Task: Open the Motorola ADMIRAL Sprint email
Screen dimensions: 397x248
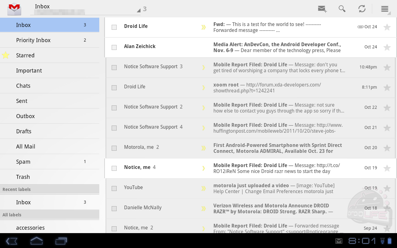Action: click(277, 148)
